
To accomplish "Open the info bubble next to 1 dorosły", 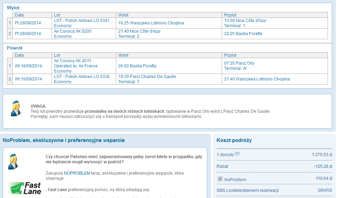I will click(237, 154).
